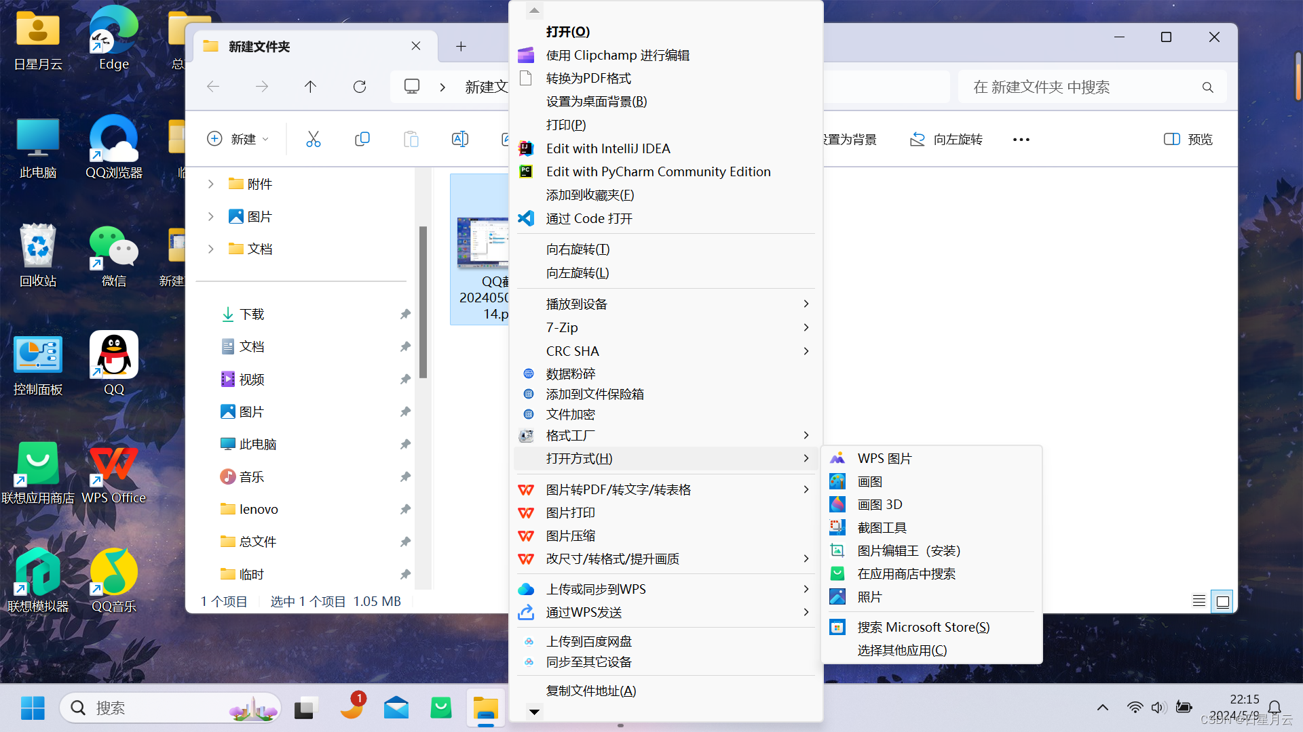1303x732 pixels.
Task: Expand the 格式工厂 submenu
Action: coord(666,435)
